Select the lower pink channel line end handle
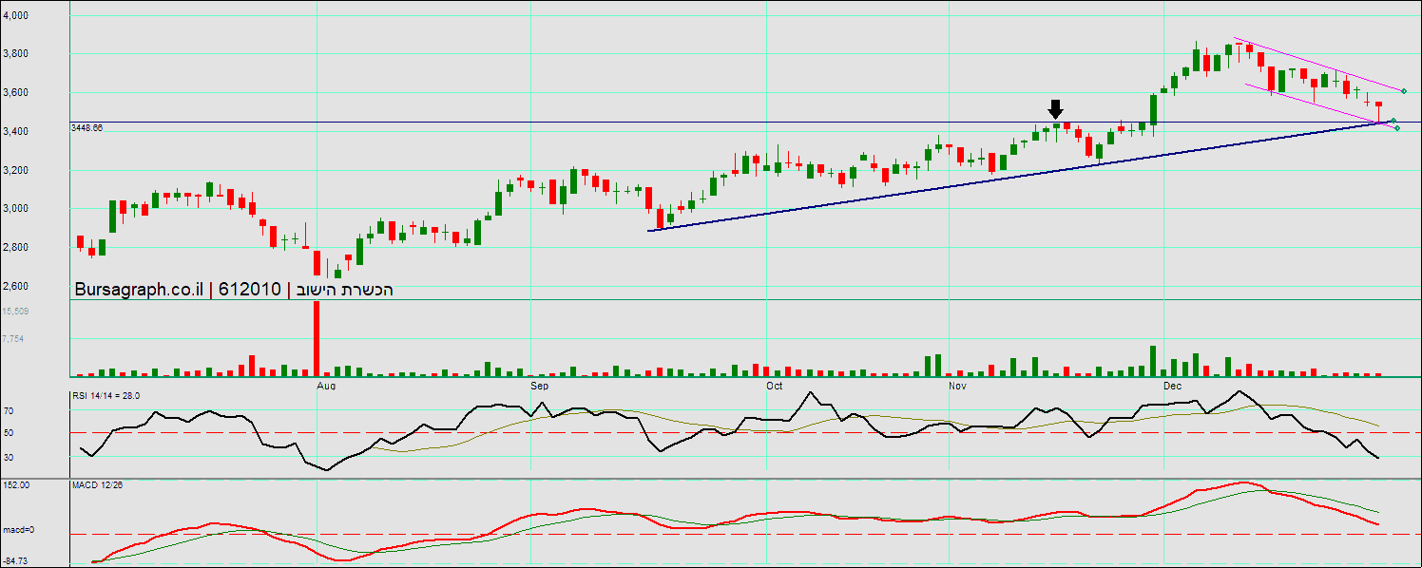 click(1396, 128)
